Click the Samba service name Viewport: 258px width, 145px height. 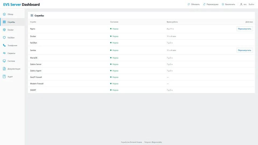click(x=33, y=50)
